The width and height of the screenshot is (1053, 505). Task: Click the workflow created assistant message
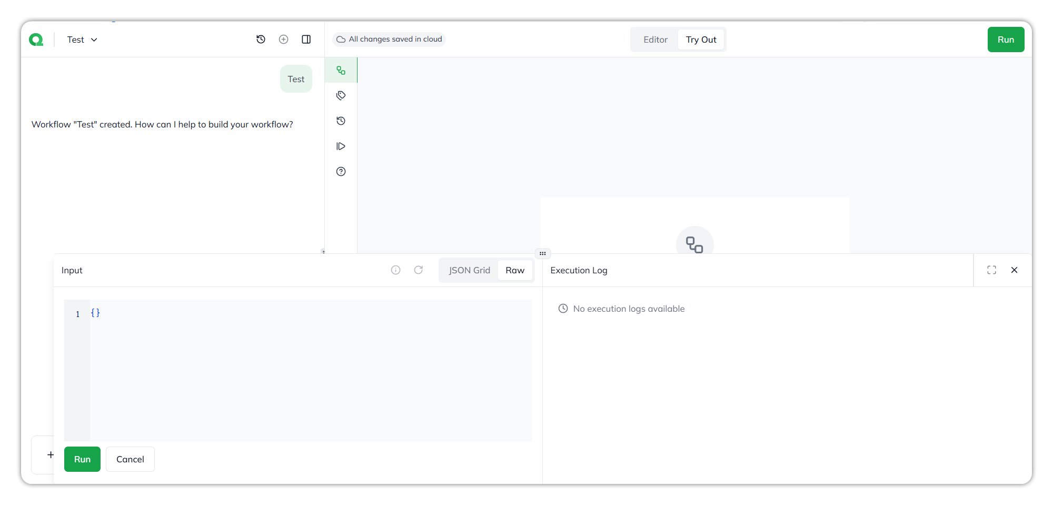pos(162,124)
